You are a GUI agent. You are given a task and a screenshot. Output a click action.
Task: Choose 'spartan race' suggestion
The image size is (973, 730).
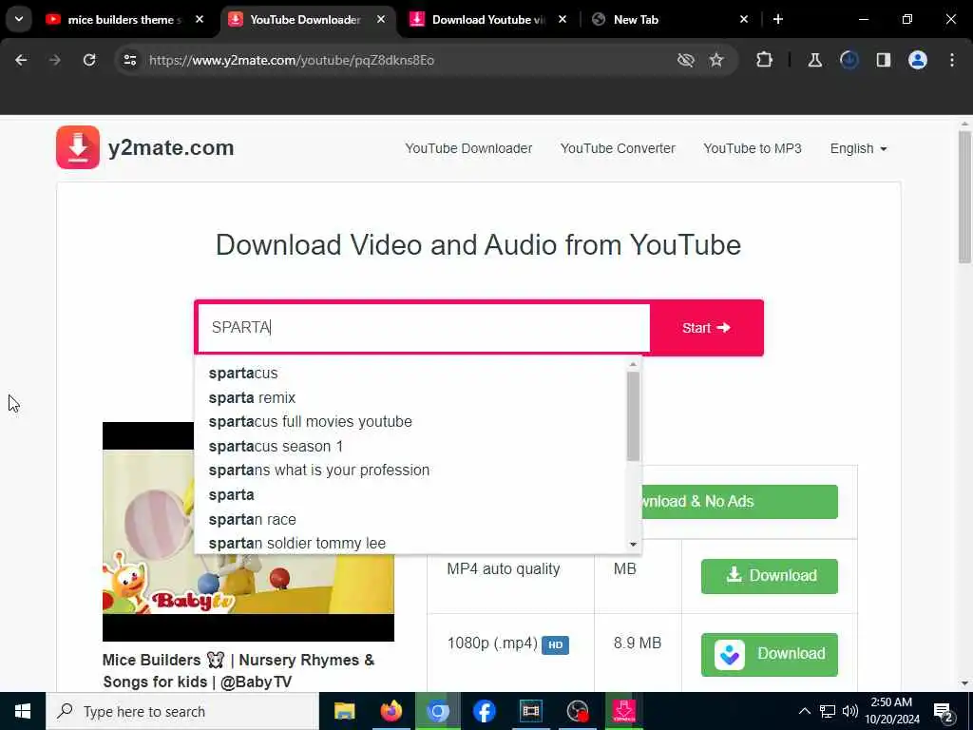(252, 520)
